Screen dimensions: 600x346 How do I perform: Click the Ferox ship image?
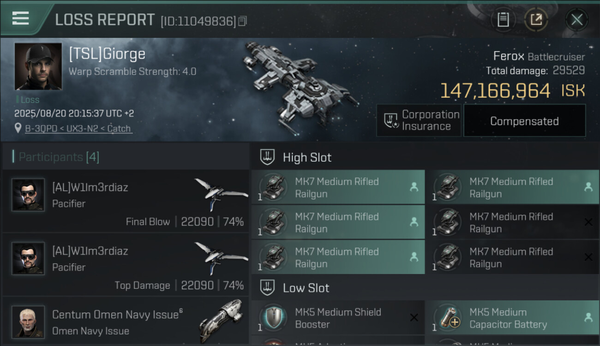[300, 78]
